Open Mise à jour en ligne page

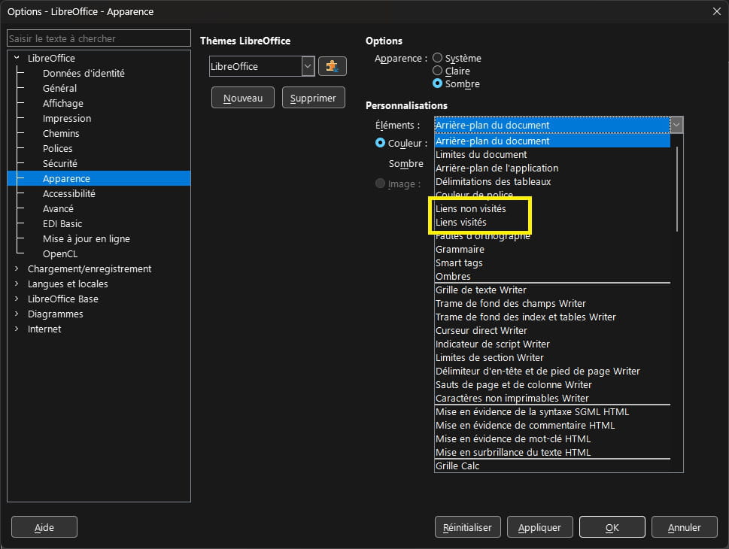point(87,238)
